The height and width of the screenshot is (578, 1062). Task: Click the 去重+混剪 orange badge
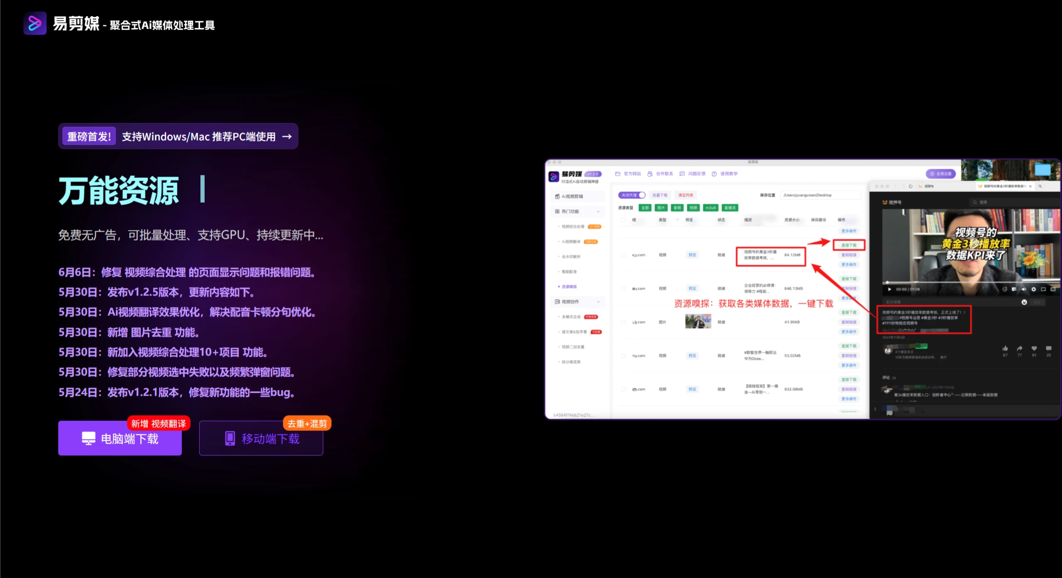pyautogui.click(x=307, y=423)
